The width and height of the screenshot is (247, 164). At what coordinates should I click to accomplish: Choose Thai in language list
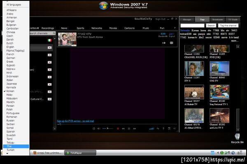[16, 146]
